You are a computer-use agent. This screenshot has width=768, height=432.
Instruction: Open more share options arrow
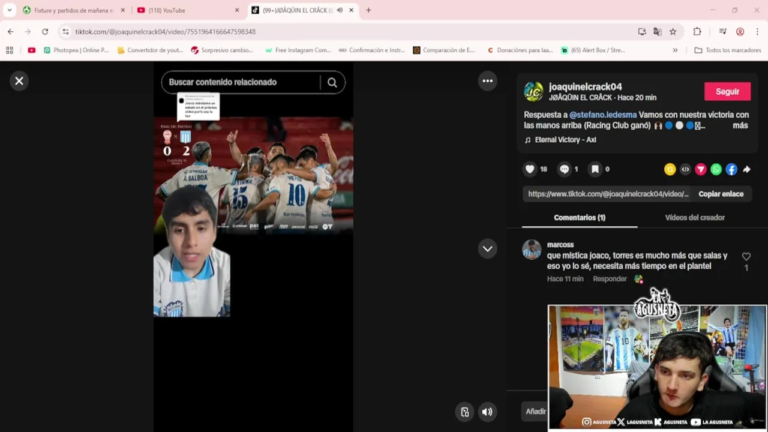click(x=746, y=170)
